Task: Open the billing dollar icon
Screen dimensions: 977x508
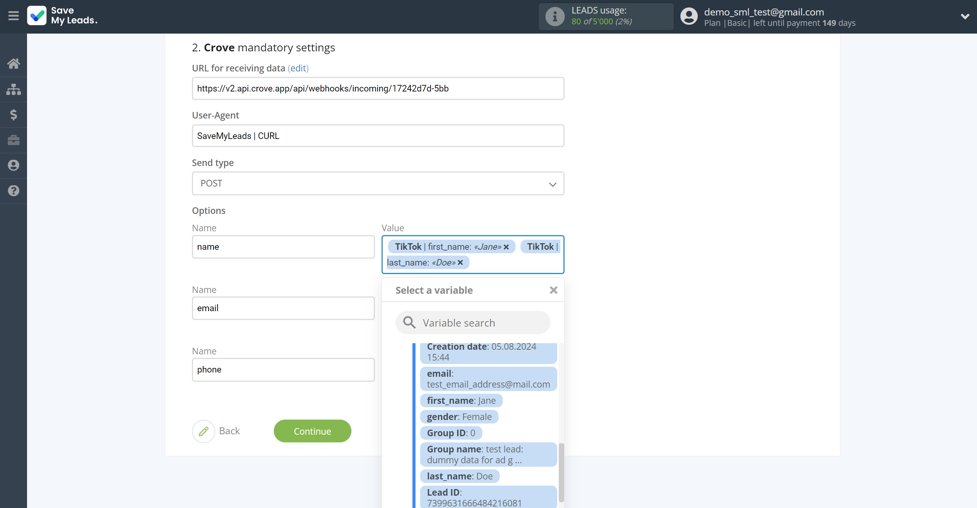Action: [x=14, y=115]
